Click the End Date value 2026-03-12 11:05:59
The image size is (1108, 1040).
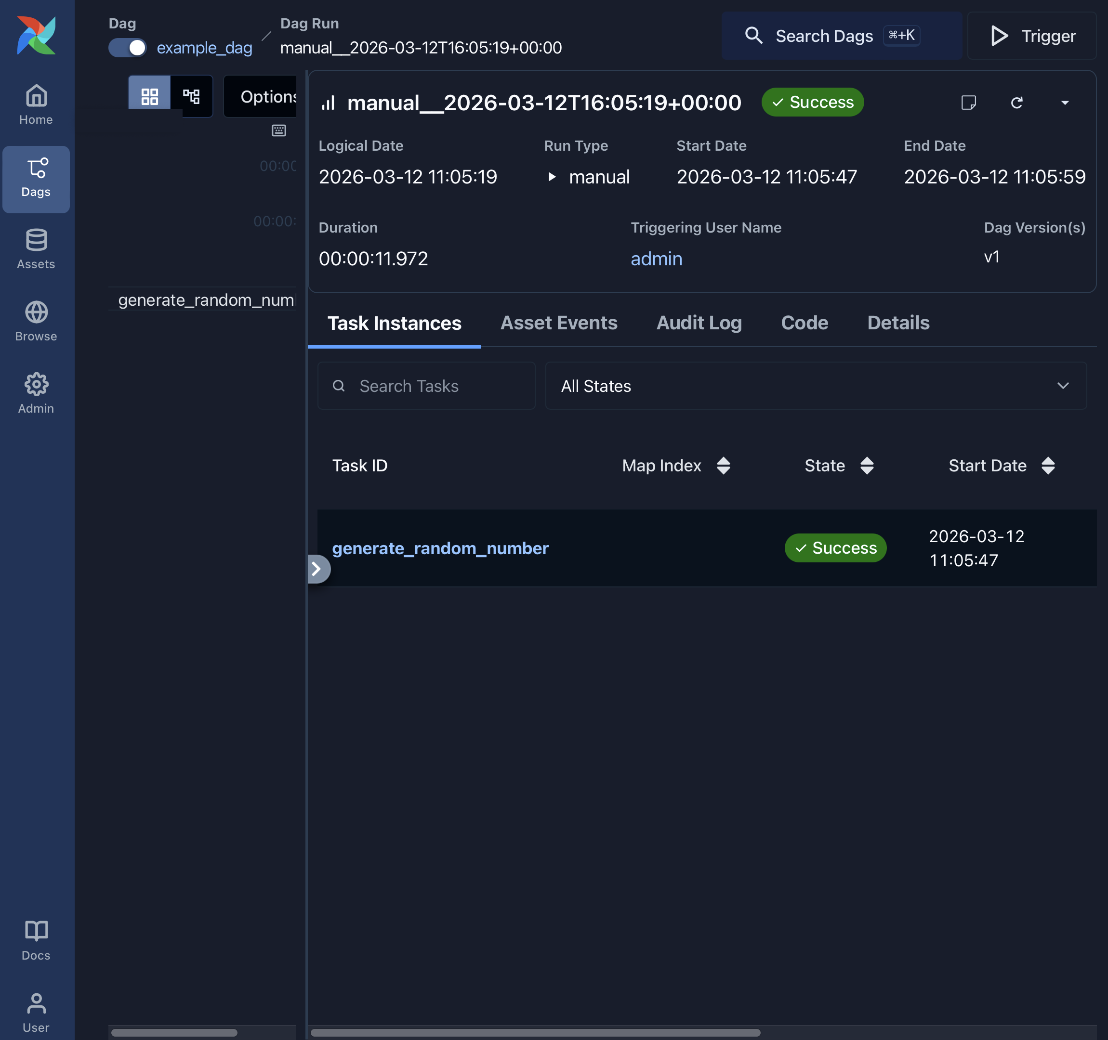[995, 177]
